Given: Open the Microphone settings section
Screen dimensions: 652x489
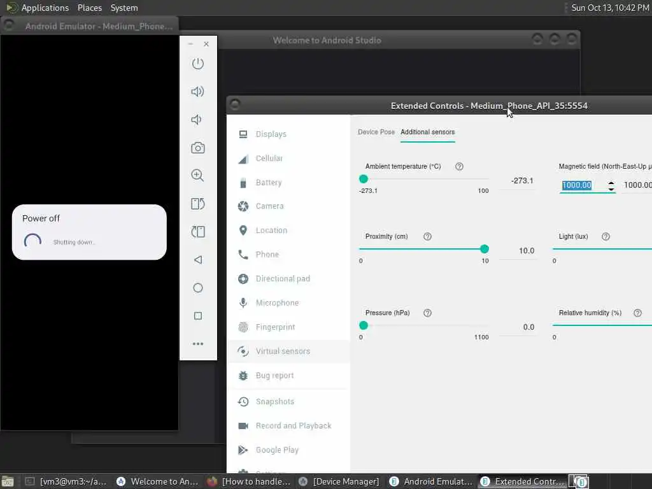Looking at the screenshot, I should (x=288, y=302).
